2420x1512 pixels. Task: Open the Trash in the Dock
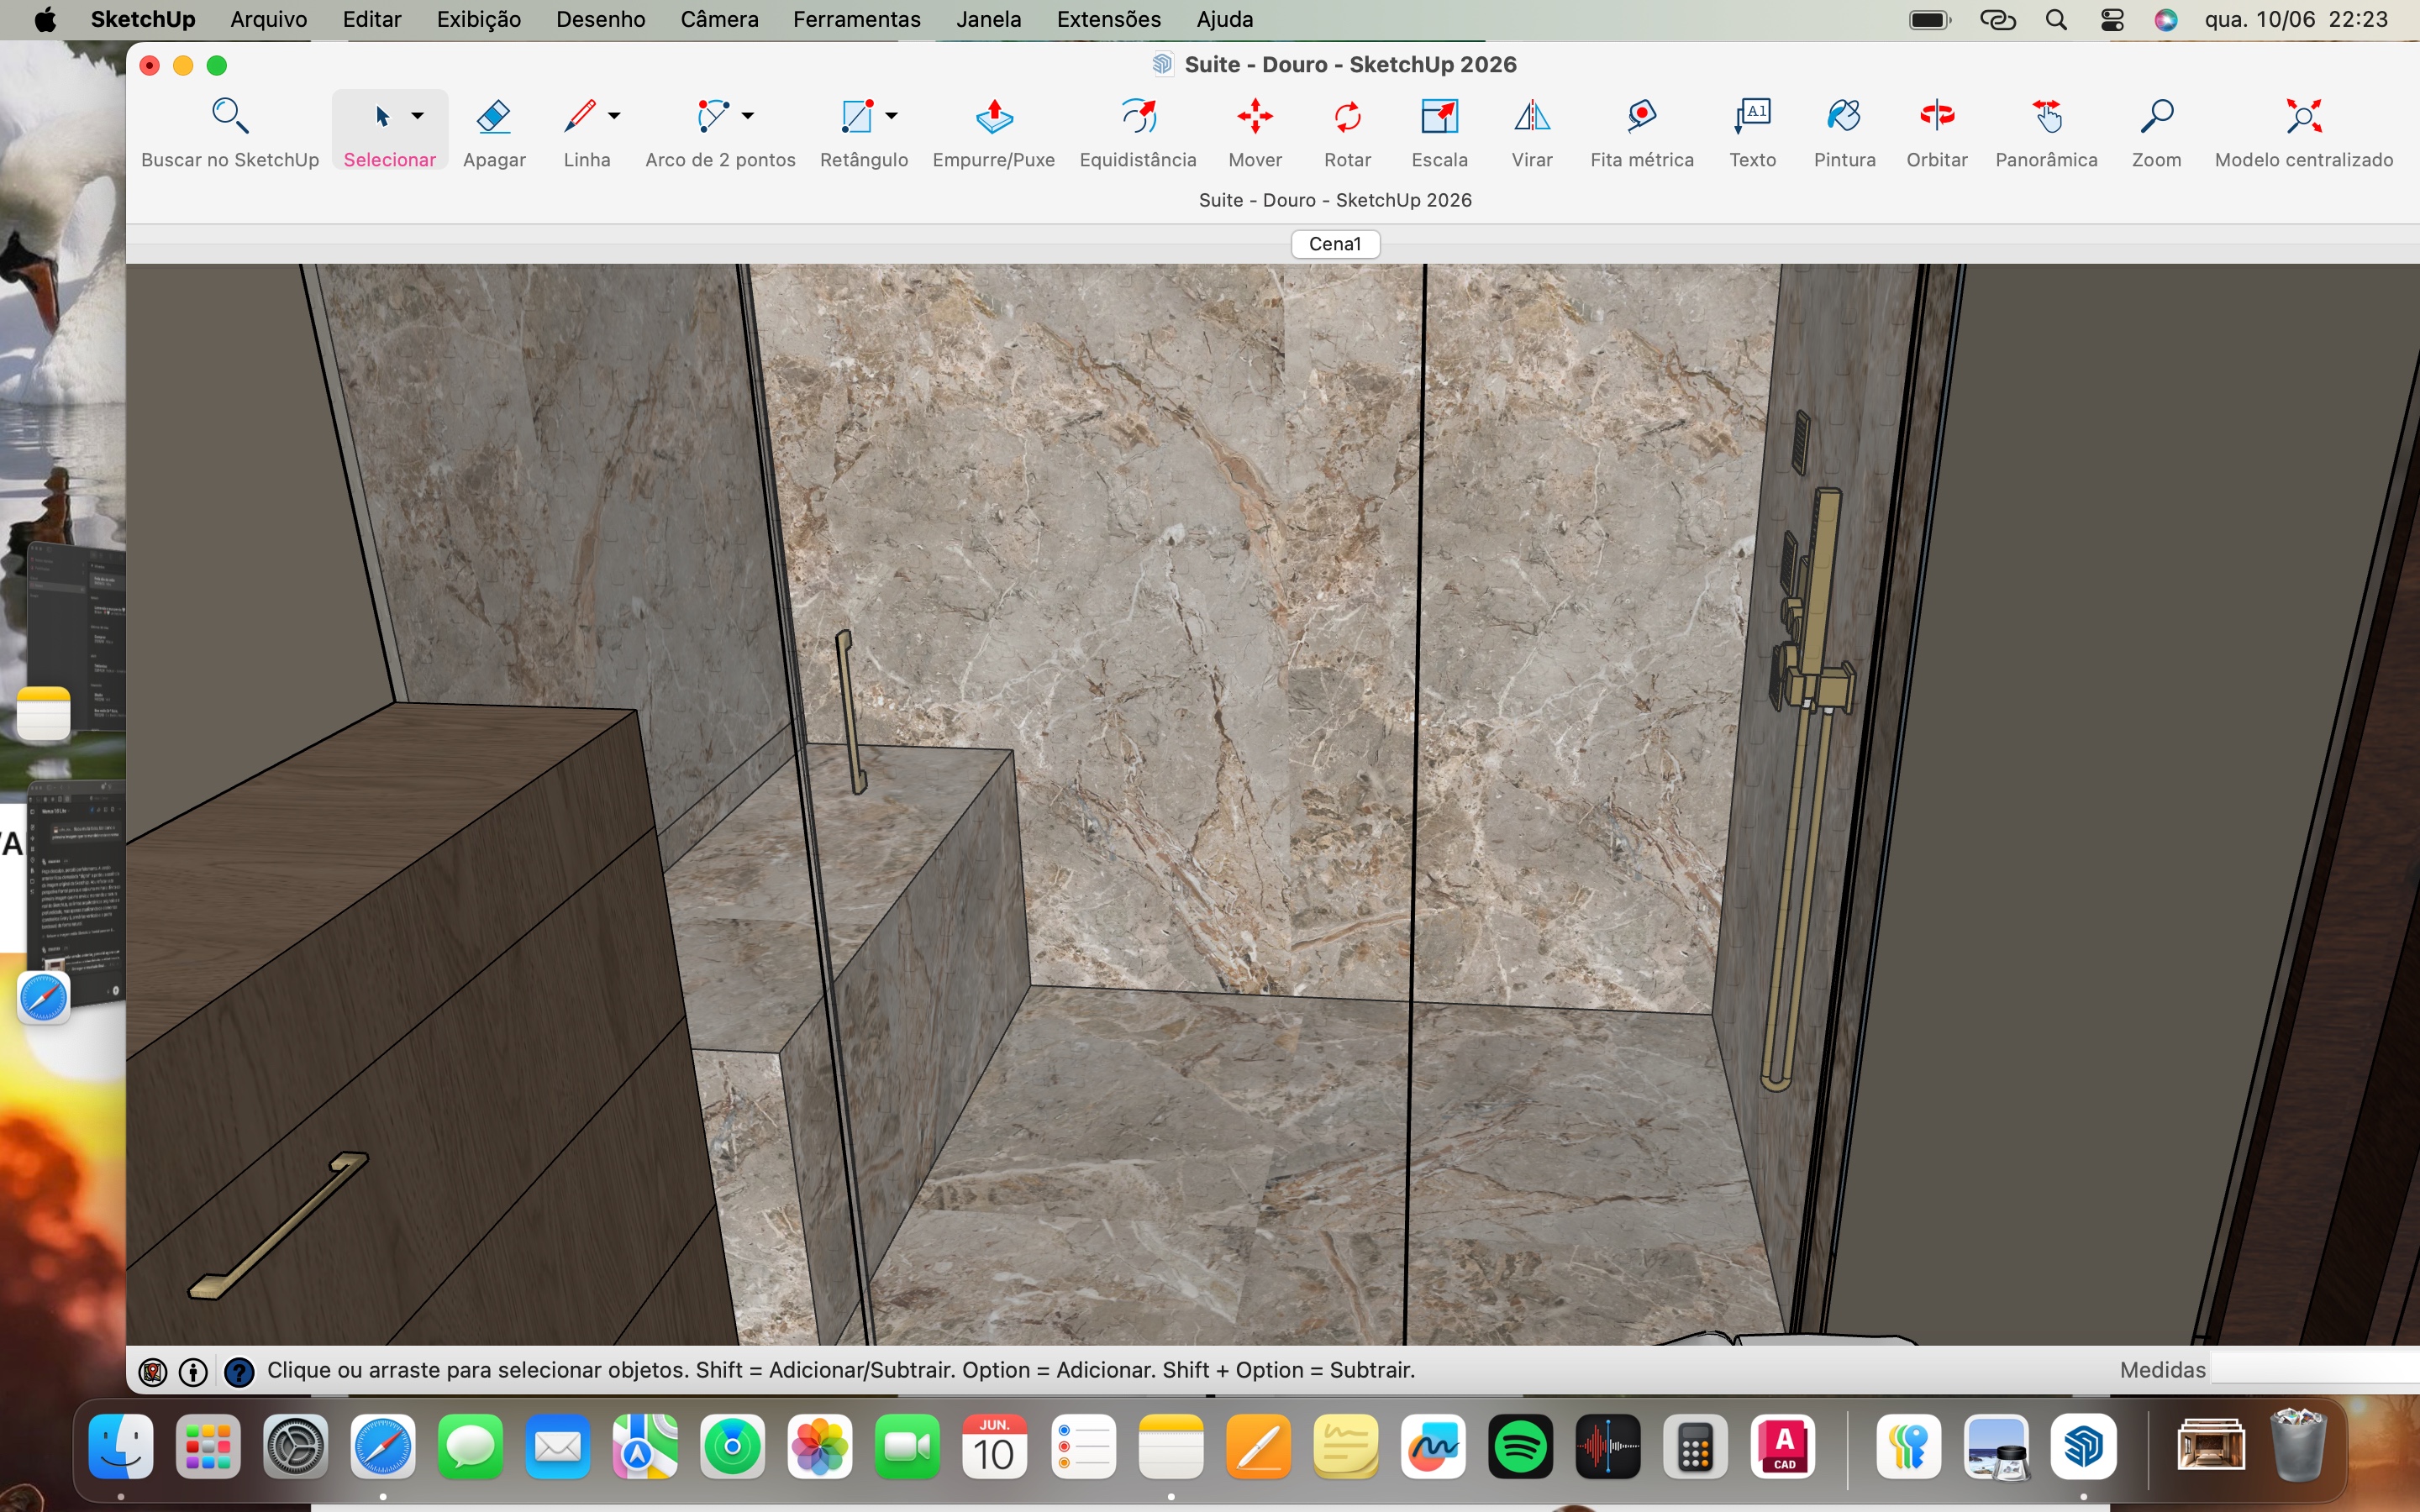tap(2299, 1445)
